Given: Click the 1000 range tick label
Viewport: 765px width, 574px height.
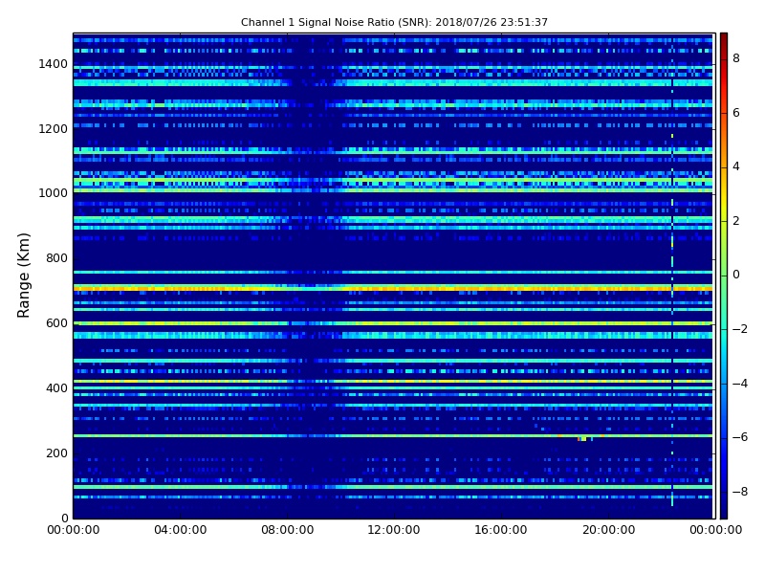Looking at the screenshot, I should click(54, 193).
